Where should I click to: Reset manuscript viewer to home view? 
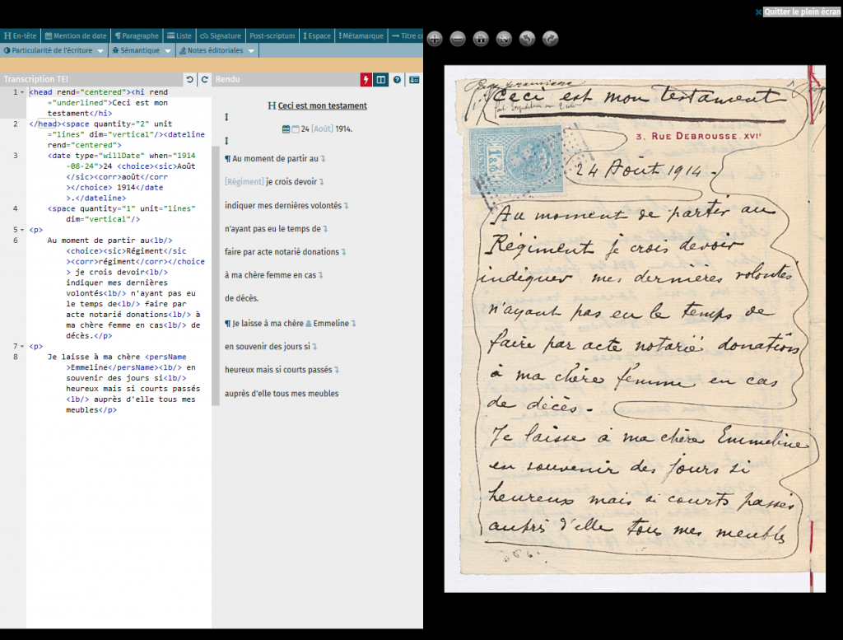coord(481,39)
